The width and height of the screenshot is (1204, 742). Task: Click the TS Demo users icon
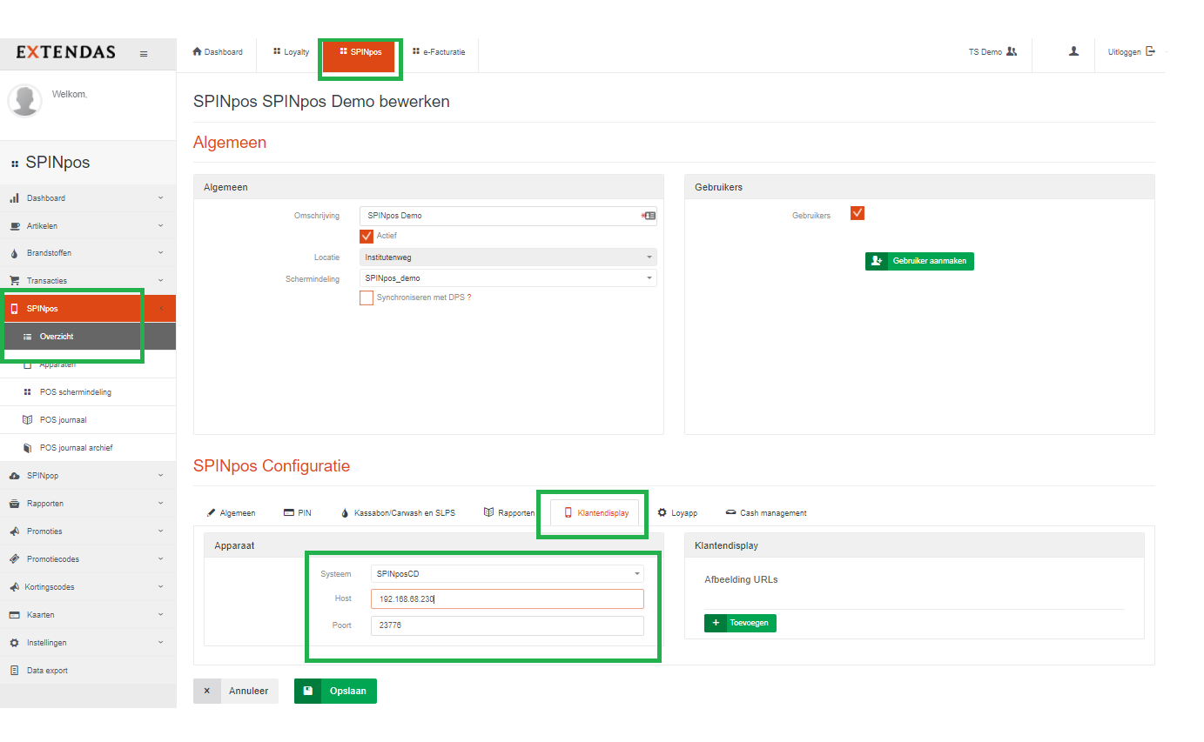[x=1011, y=51]
